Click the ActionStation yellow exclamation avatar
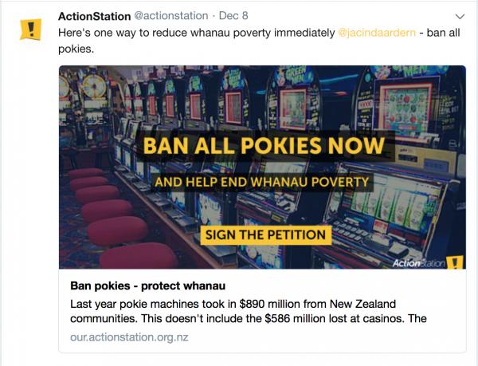This screenshot has height=366, width=478. tap(30, 30)
